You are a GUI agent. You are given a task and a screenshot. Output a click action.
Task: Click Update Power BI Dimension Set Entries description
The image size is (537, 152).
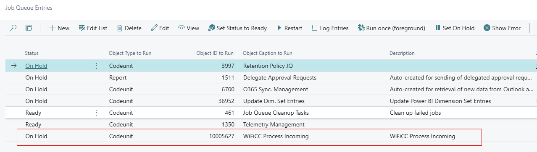coord(440,101)
